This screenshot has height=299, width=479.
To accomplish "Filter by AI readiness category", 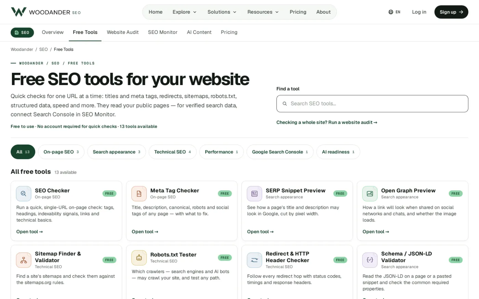I will point(338,152).
